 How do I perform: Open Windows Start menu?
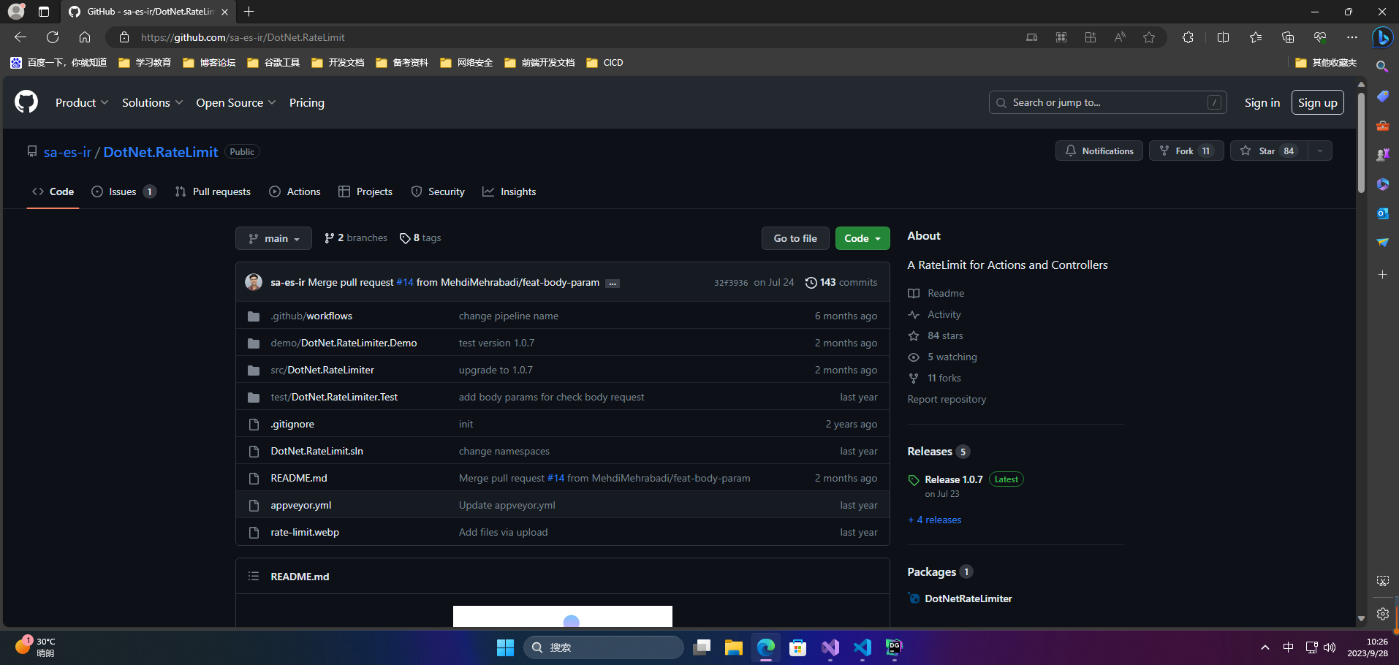tap(505, 647)
